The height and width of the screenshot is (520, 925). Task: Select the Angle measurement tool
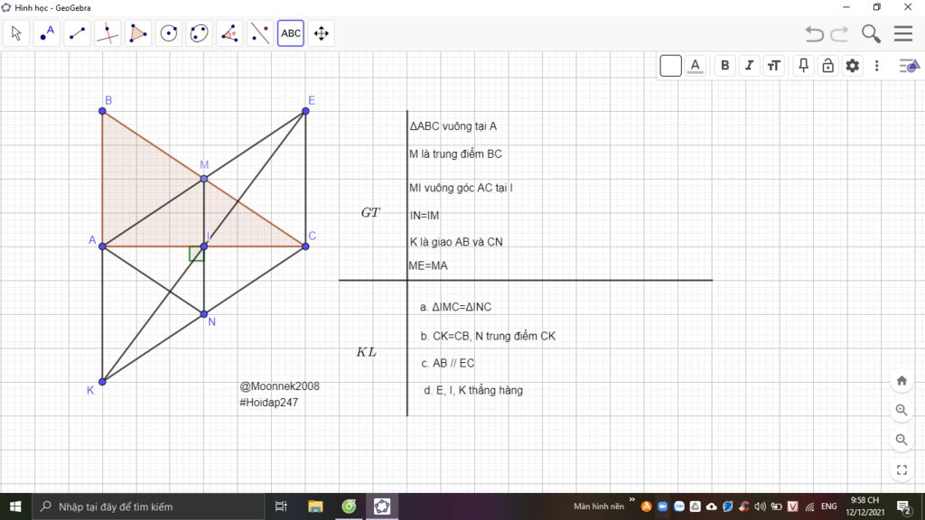pos(229,33)
